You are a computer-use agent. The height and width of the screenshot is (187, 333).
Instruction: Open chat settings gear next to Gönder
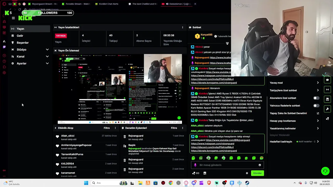click(x=247, y=173)
